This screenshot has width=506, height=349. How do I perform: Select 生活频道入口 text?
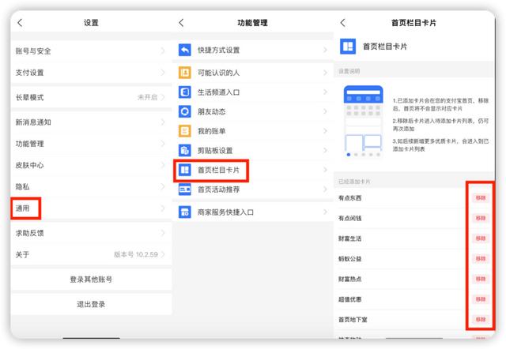218,92
